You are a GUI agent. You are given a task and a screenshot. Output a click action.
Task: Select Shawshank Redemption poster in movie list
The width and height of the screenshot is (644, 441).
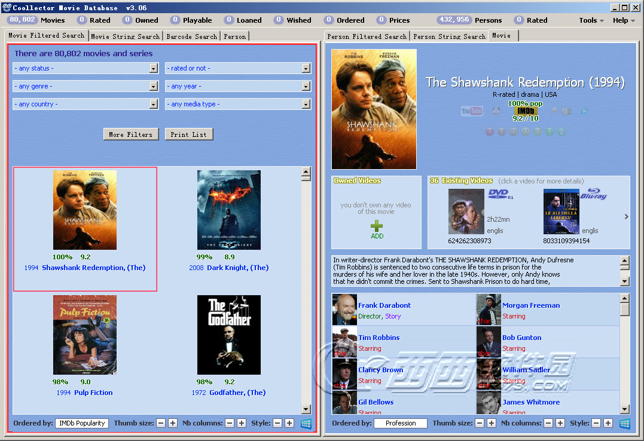click(85, 210)
